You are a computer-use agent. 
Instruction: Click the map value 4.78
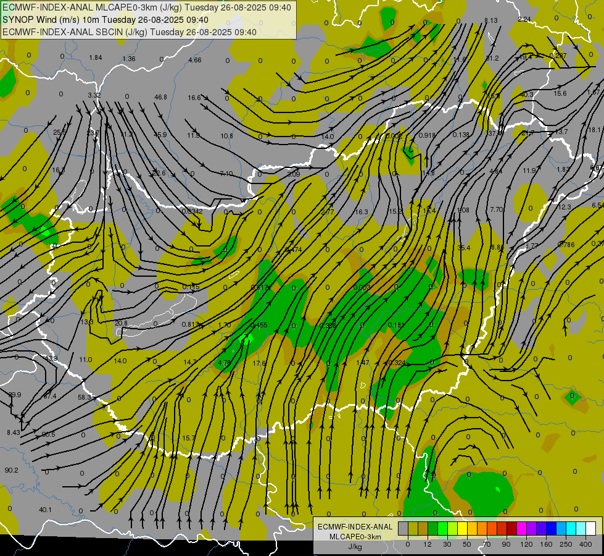point(225,363)
